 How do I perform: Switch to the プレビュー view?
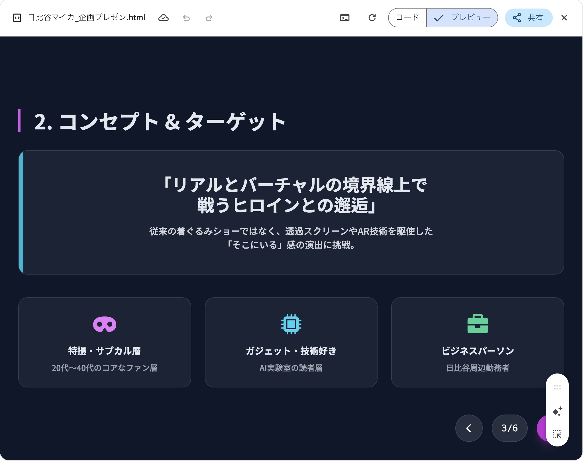[x=462, y=18]
